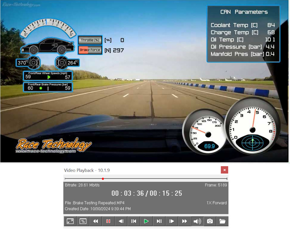Mute audio with the speaker icon
This screenshot has width=290, height=230.
click(197, 221)
